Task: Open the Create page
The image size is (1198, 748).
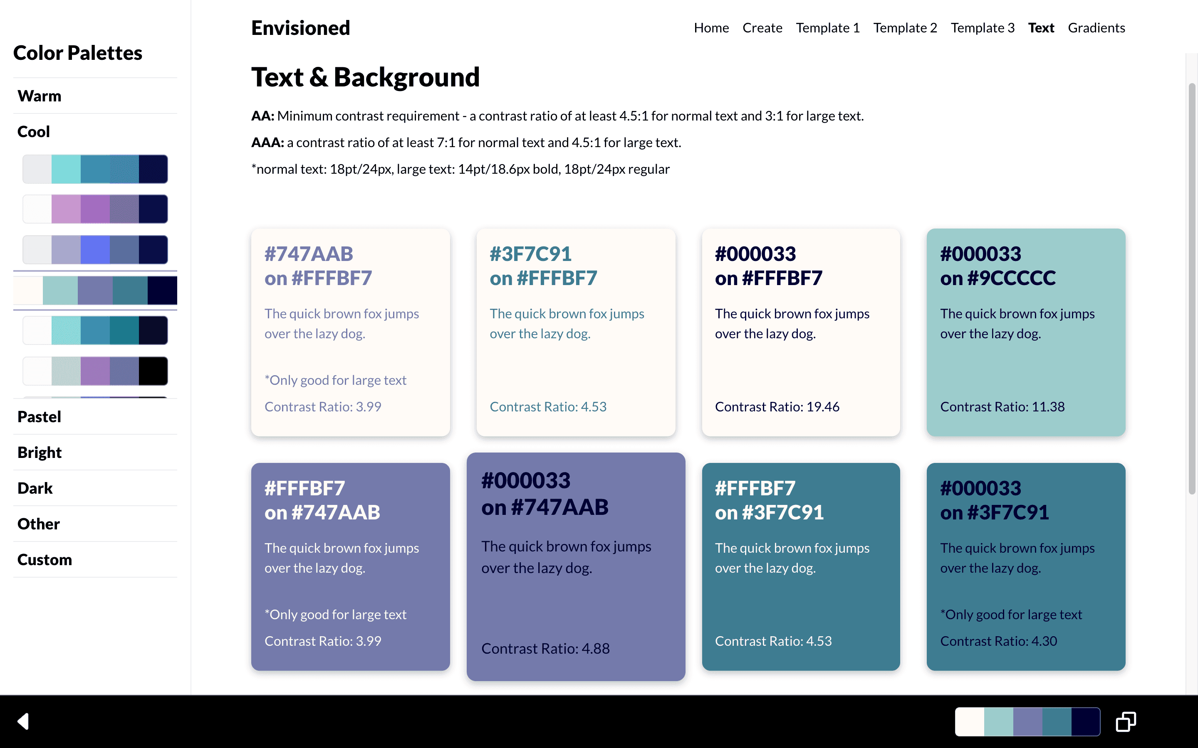Action: point(762,28)
